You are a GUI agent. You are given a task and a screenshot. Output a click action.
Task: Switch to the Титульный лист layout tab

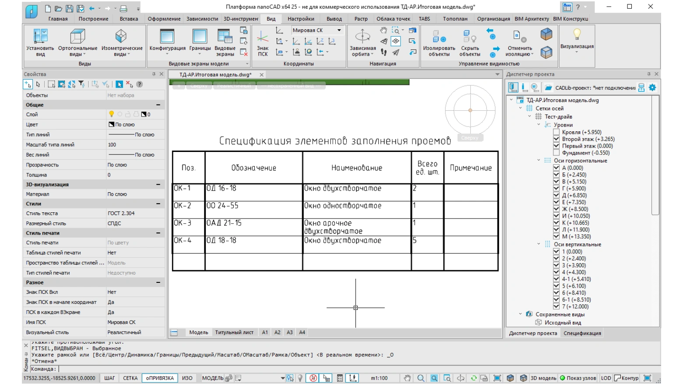tap(234, 332)
